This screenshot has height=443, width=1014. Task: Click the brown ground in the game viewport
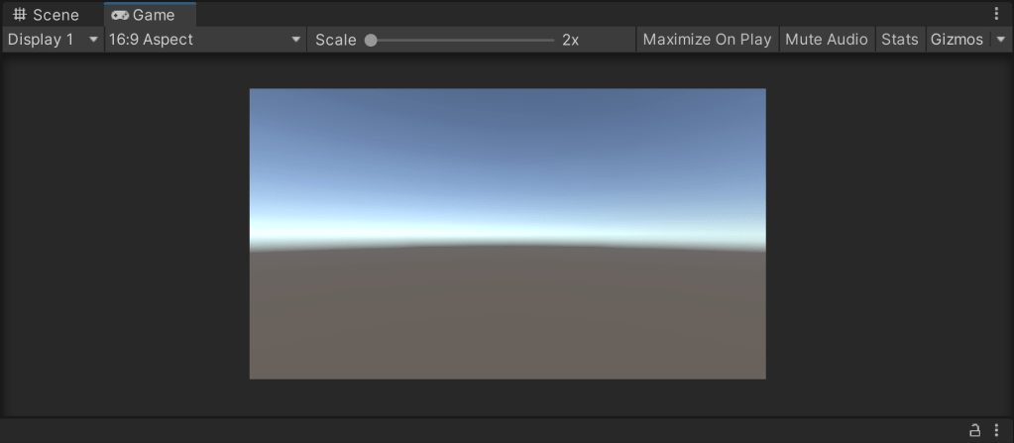(x=507, y=317)
